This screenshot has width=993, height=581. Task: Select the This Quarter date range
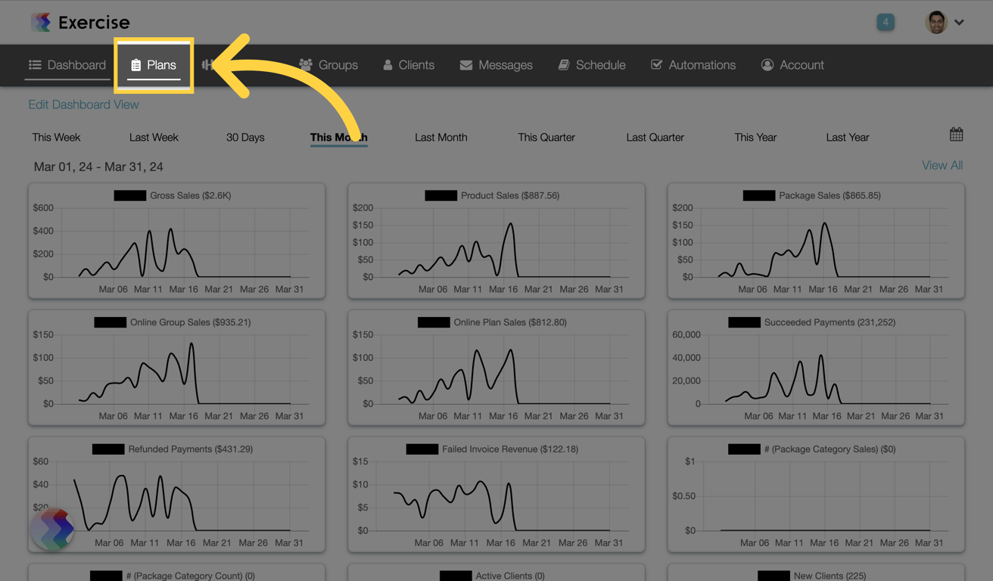pyautogui.click(x=546, y=137)
